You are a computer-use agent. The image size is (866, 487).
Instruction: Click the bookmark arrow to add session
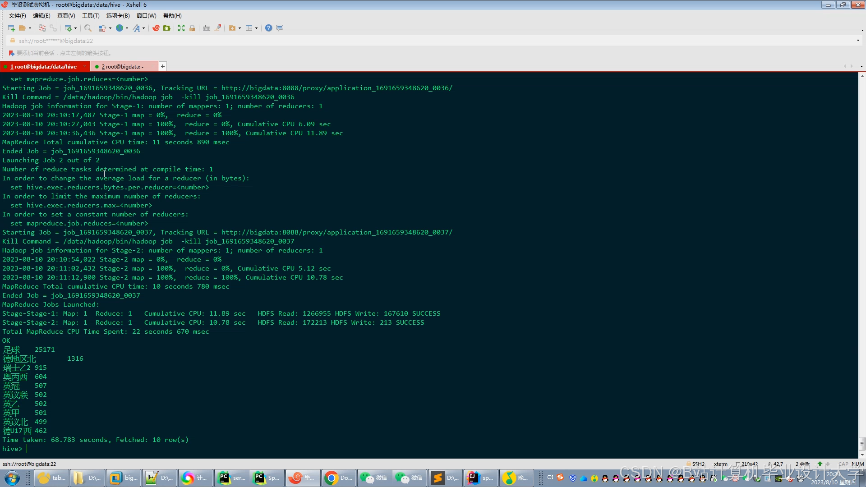pos(12,53)
